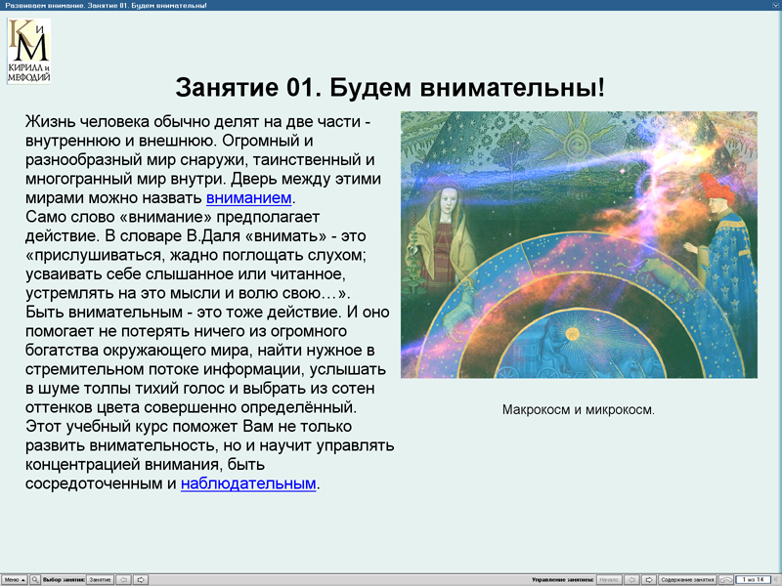Click back arrow in Управление занятием section

(631, 578)
